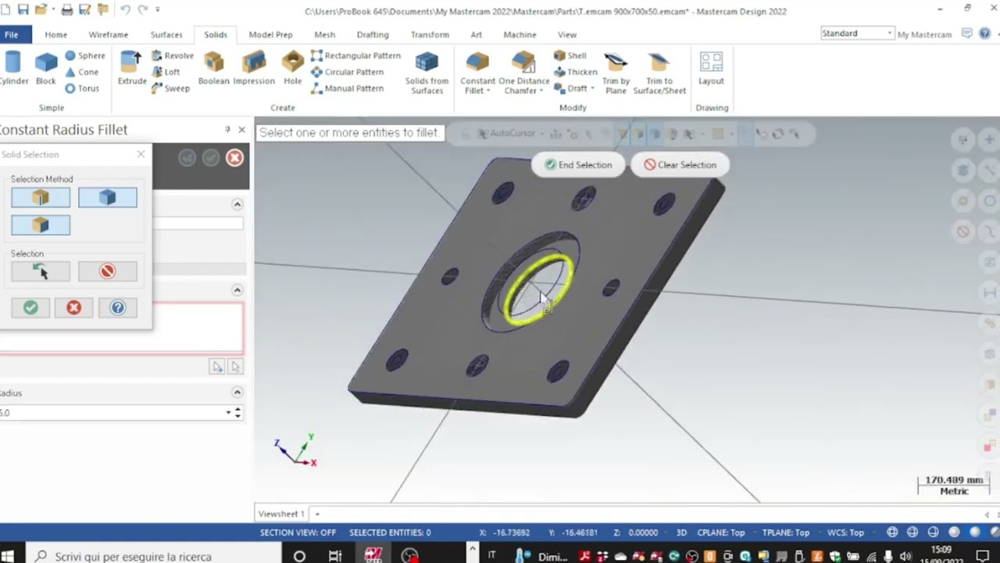The width and height of the screenshot is (1000, 563).
Task: Choose the Sweep solid tool
Action: [170, 88]
